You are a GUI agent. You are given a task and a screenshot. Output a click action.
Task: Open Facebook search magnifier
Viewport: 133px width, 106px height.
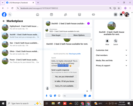tap(10, 15)
